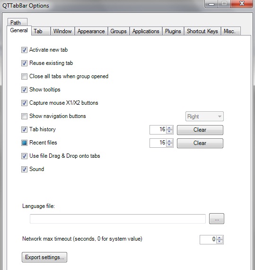Click the Export settings... button

44,257
